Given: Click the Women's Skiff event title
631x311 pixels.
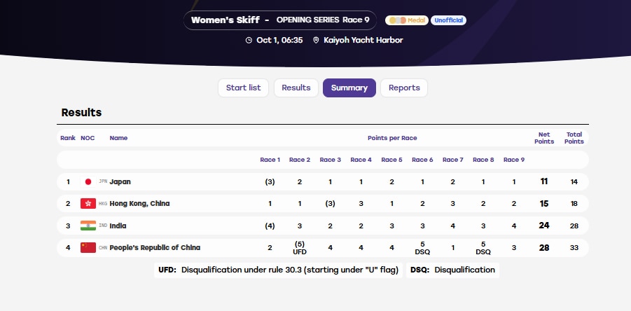Looking at the screenshot, I should coord(225,20).
